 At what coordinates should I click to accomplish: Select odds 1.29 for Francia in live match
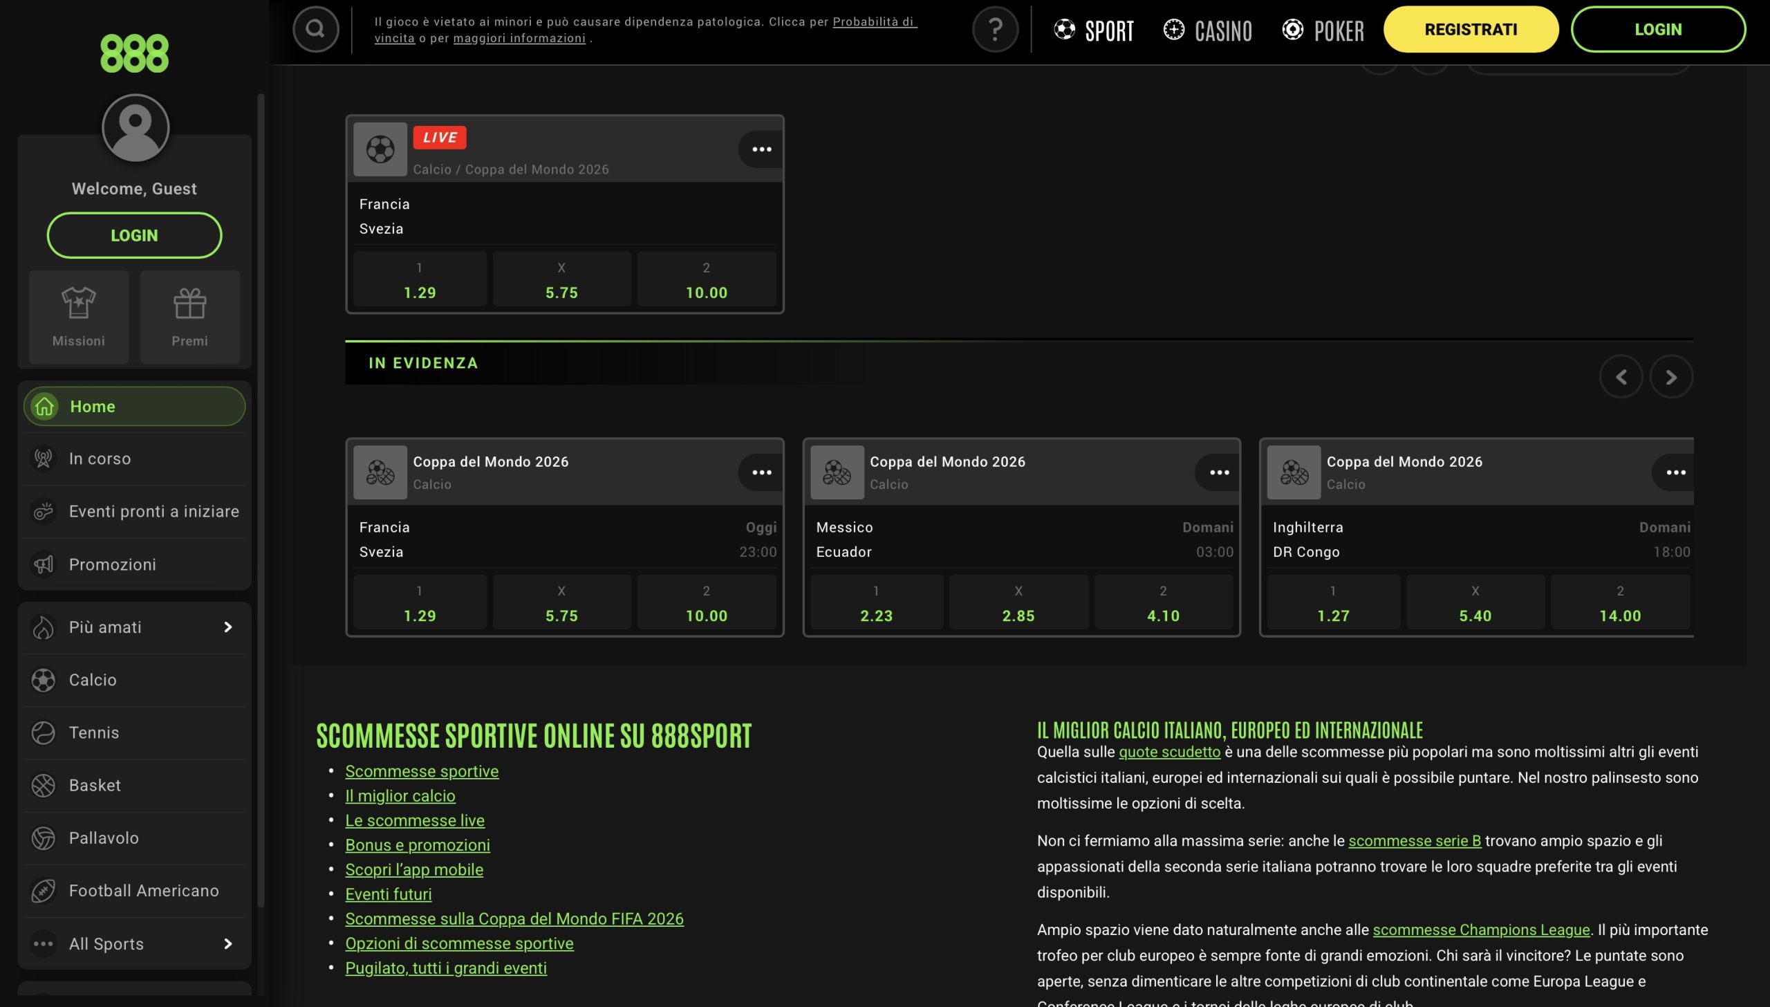[x=420, y=279]
